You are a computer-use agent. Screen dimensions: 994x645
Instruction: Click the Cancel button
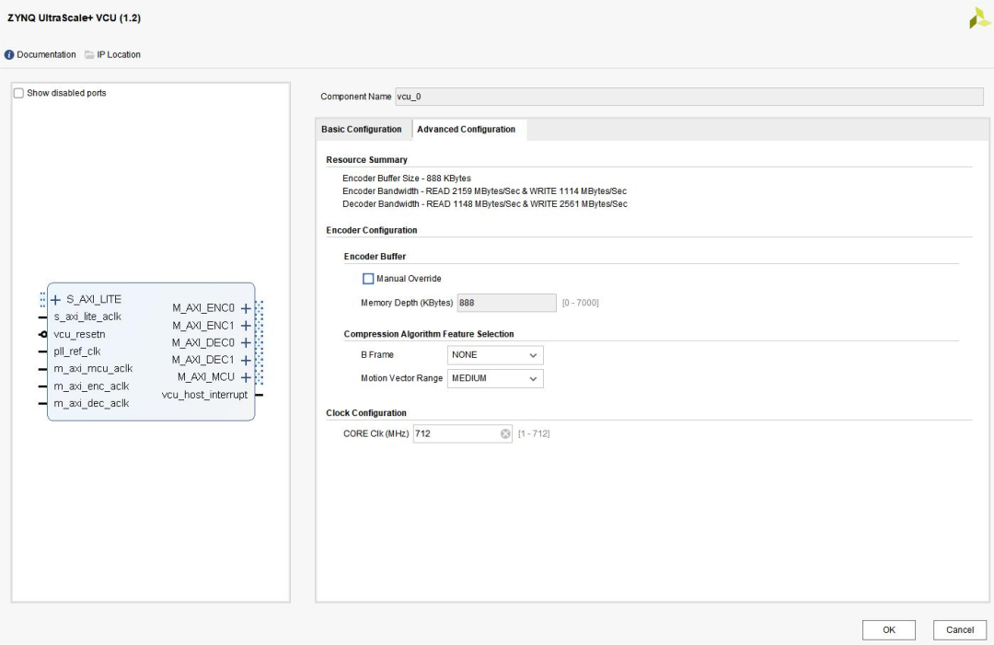click(960, 629)
